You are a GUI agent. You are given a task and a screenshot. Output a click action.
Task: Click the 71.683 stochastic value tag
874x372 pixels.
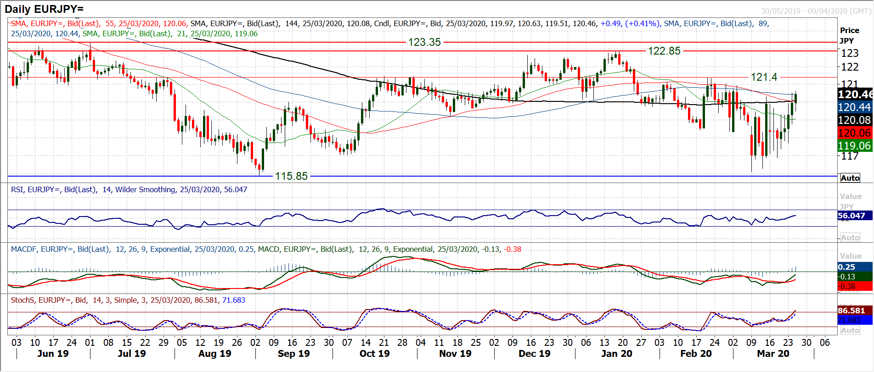click(855, 320)
